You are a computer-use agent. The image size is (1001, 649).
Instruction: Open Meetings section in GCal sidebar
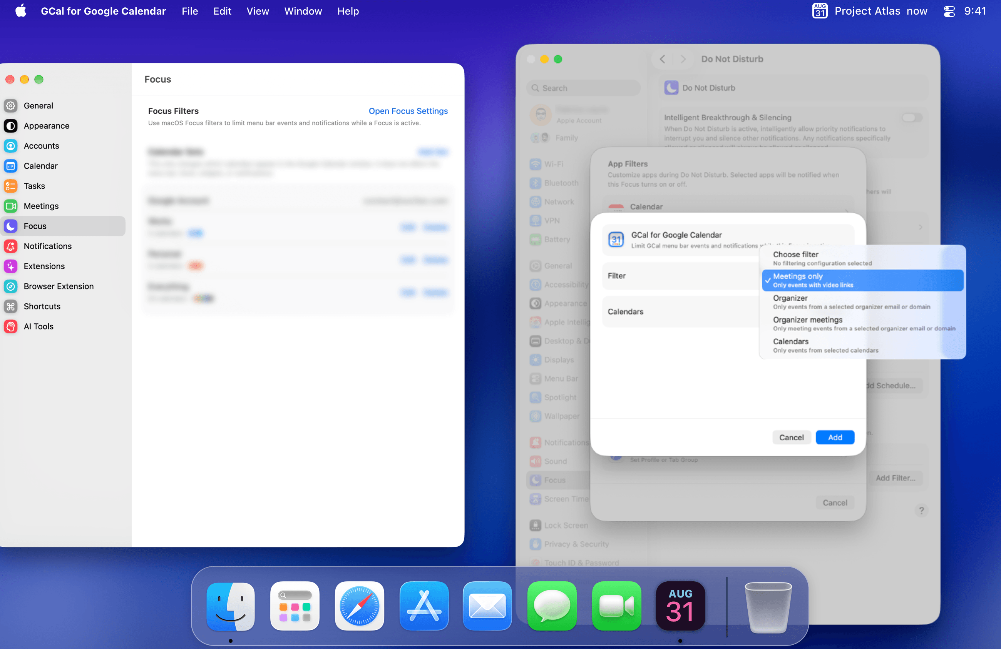point(63,206)
